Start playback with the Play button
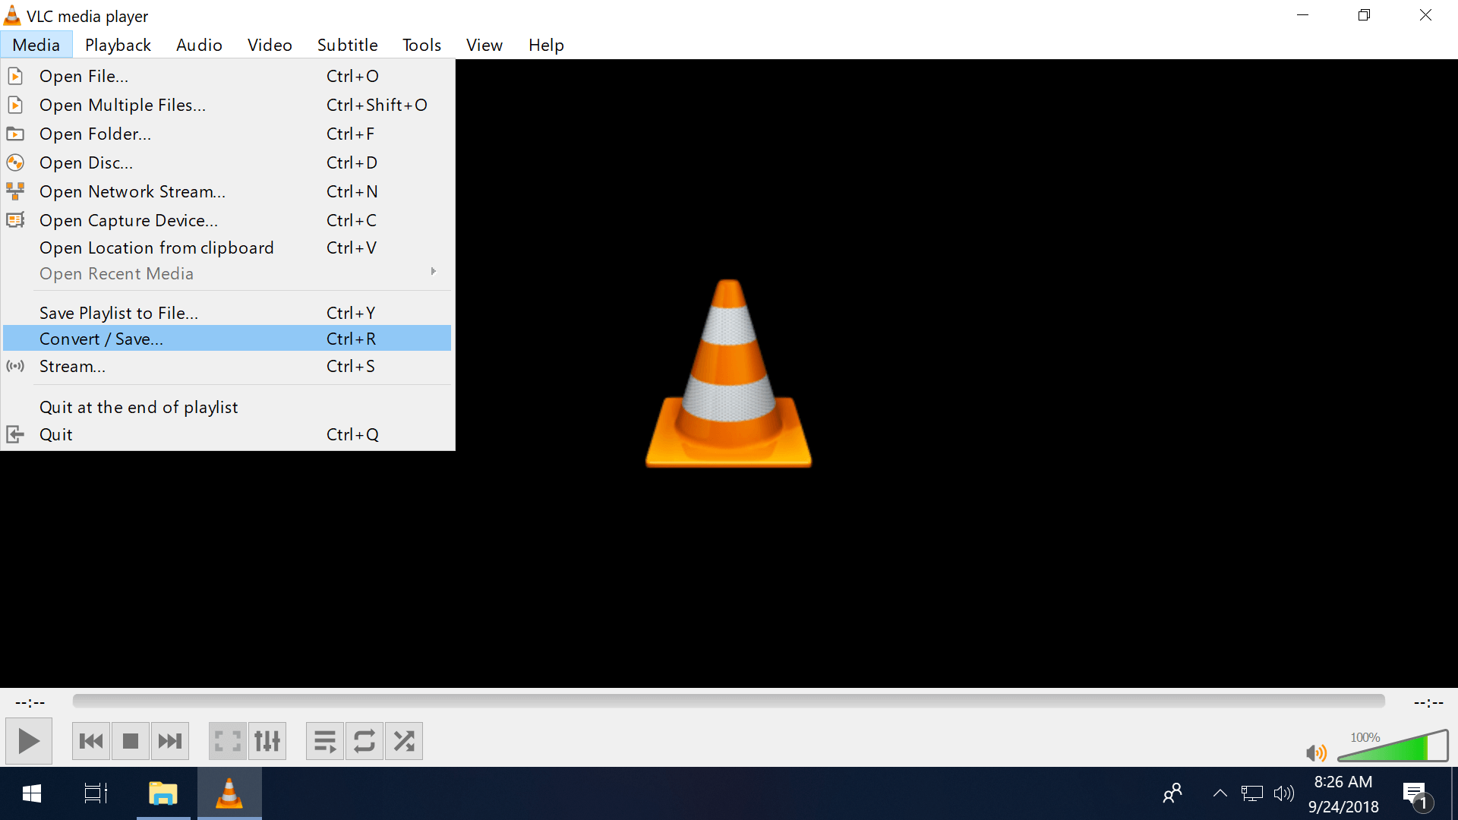The image size is (1458, 820). (28, 740)
